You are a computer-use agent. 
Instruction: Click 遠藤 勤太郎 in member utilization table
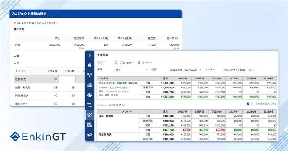(106, 116)
